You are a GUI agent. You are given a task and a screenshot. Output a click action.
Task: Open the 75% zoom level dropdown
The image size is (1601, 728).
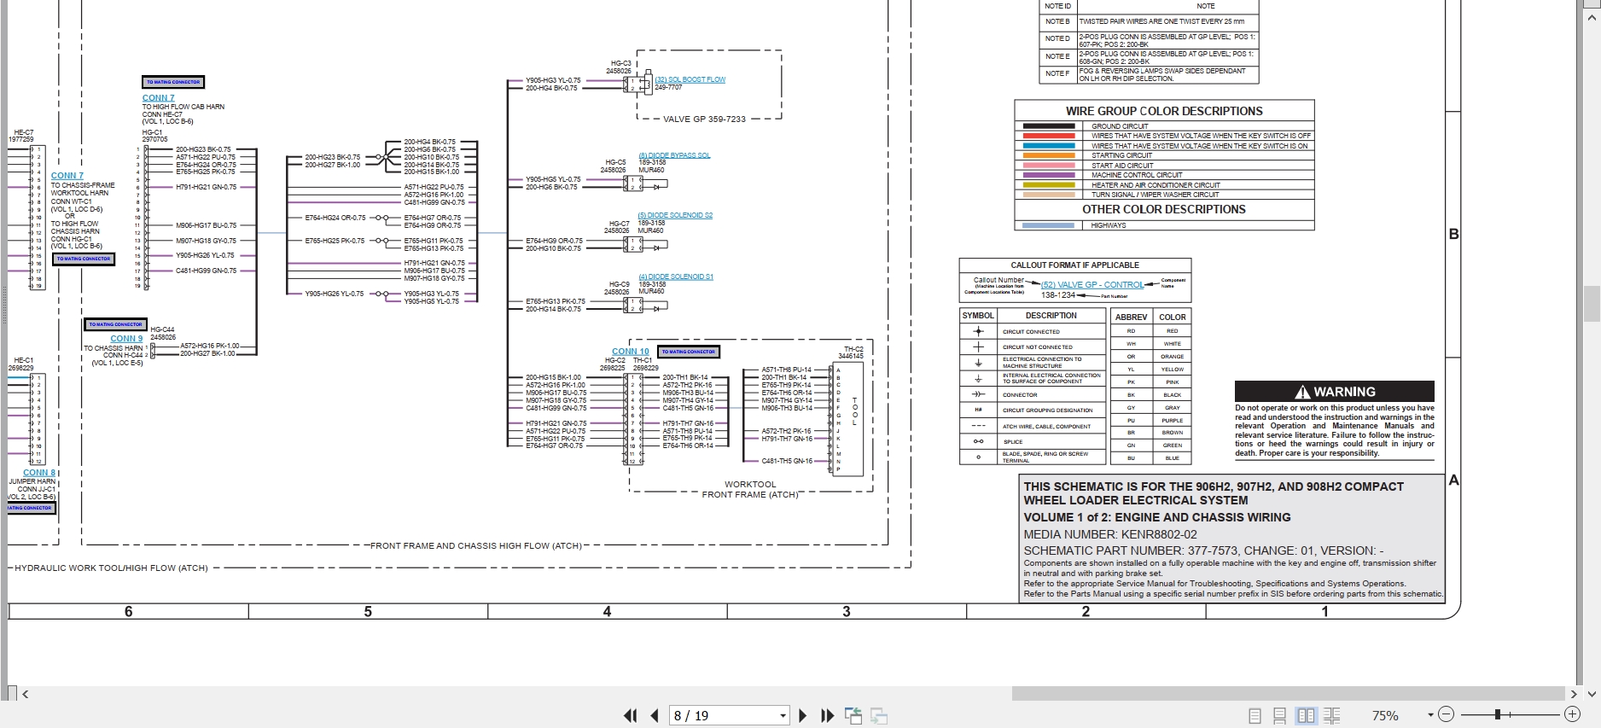pyautogui.click(x=1430, y=715)
